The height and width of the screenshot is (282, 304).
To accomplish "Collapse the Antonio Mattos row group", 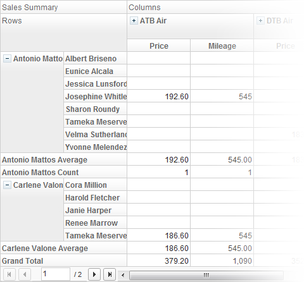I will click(7, 59).
